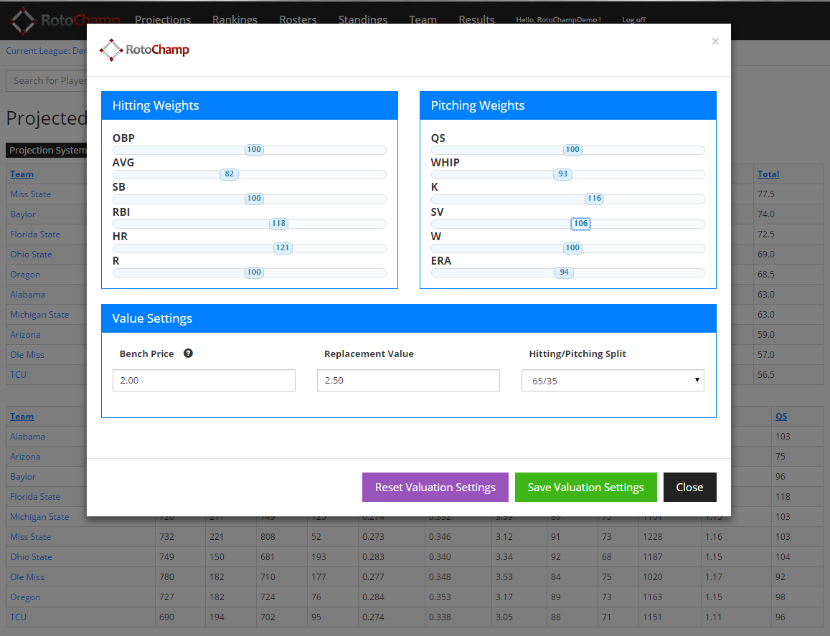Click the Log off link
The width and height of the screenshot is (830, 636).
point(633,19)
